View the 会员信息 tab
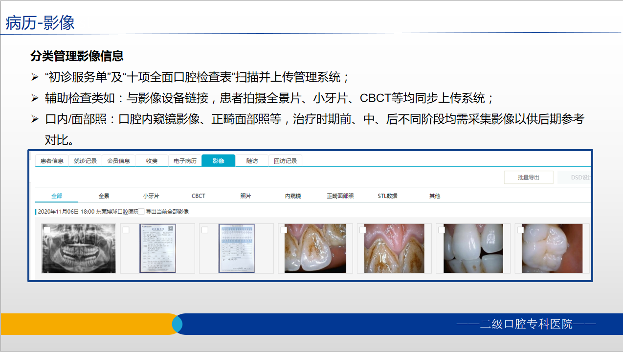This screenshot has width=623, height=352. pos(118,160)
